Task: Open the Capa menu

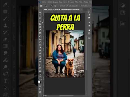Action: 61,2
